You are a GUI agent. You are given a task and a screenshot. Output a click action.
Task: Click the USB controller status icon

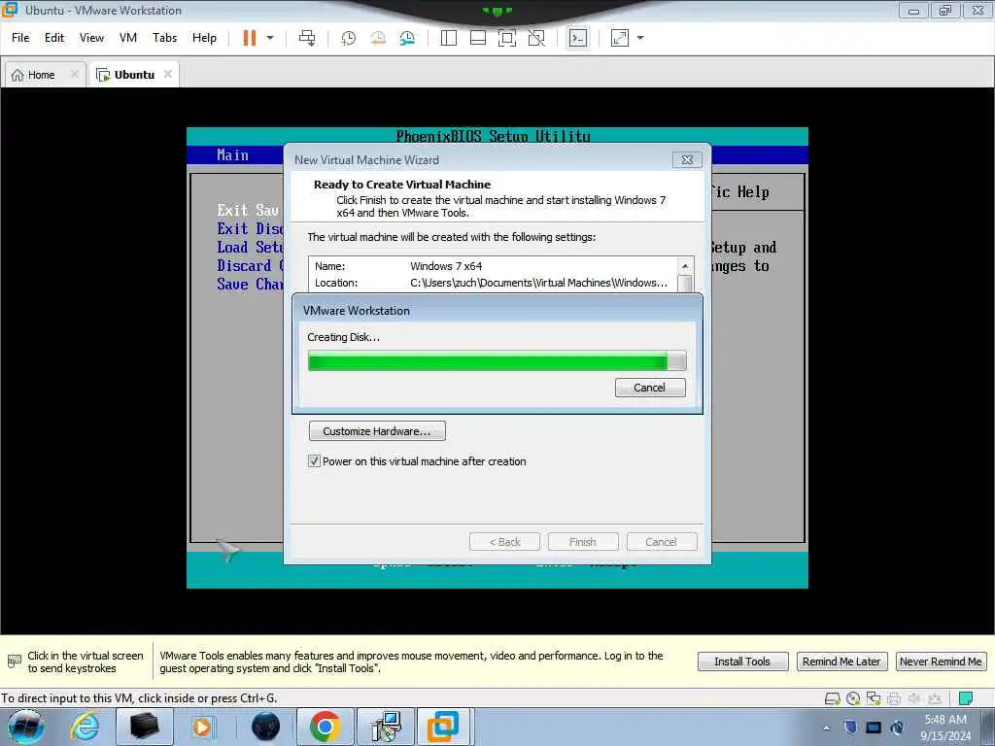click(935, 698)
